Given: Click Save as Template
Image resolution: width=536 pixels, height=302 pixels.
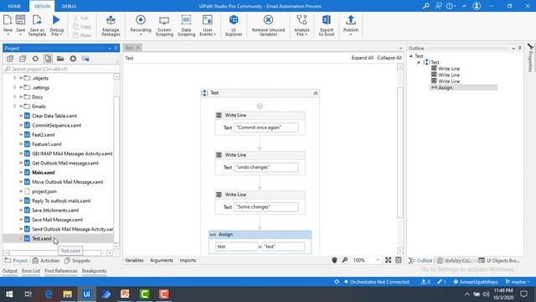Looking at the screenshot, I should 37,26.
